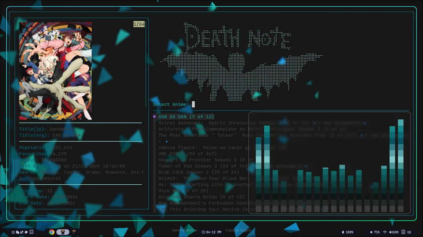The height and width of the screenshot is (237, 423).
Task: Click the right taskbar sliders icon
Action: click(403, 232)
